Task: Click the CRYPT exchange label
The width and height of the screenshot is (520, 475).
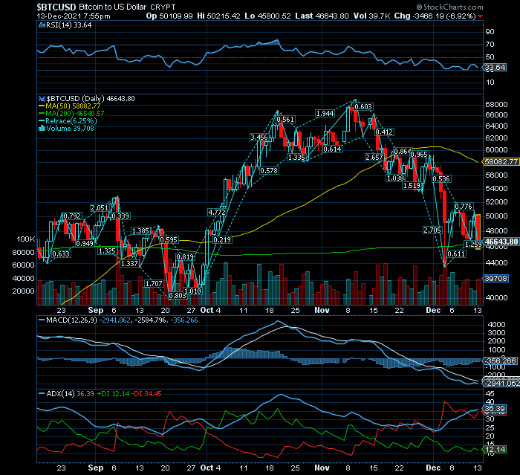Action: pos(163,7)
